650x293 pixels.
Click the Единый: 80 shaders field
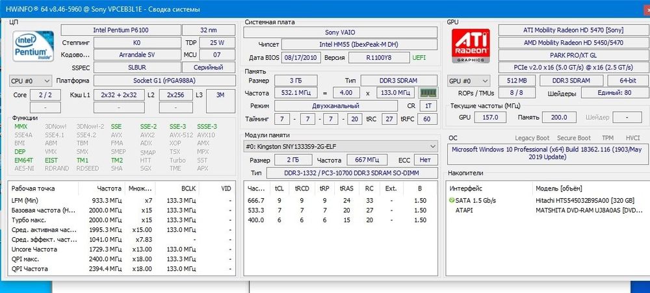615,93
